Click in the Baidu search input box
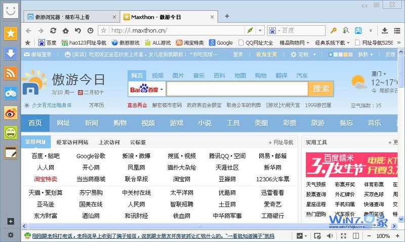The width and height of the screenshot is (405, 242). click(x=237, y=89)
